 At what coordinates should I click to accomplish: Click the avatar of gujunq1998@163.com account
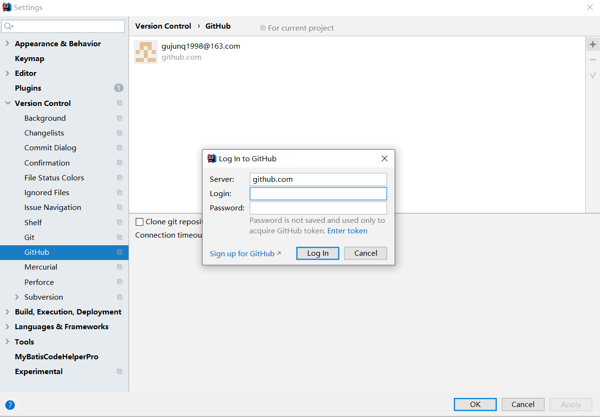point(146,52)
